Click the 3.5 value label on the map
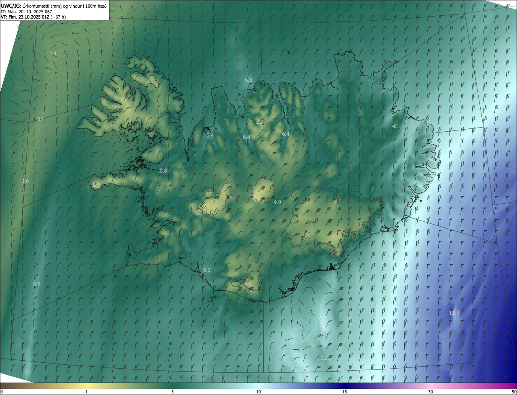Screen dimensions: 517x395 coord(41,120)
